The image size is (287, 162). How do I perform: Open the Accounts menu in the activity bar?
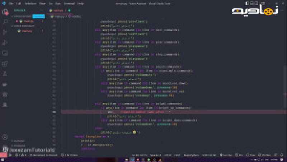pyautogui.click(x=5, y=137)
